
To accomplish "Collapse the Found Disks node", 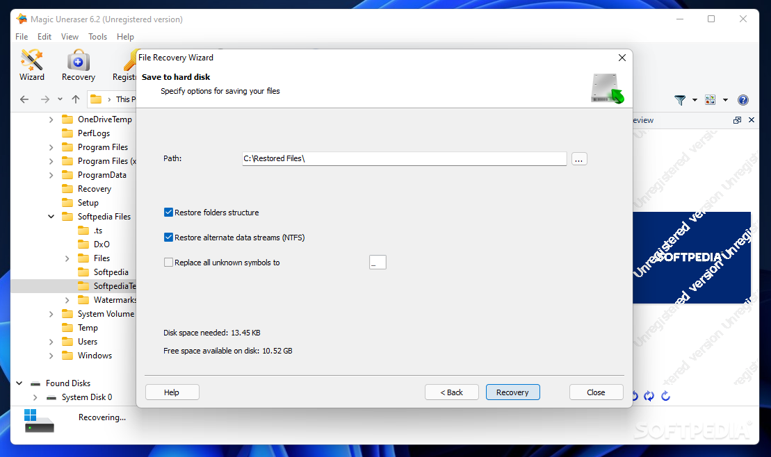I will click(19, 383).
